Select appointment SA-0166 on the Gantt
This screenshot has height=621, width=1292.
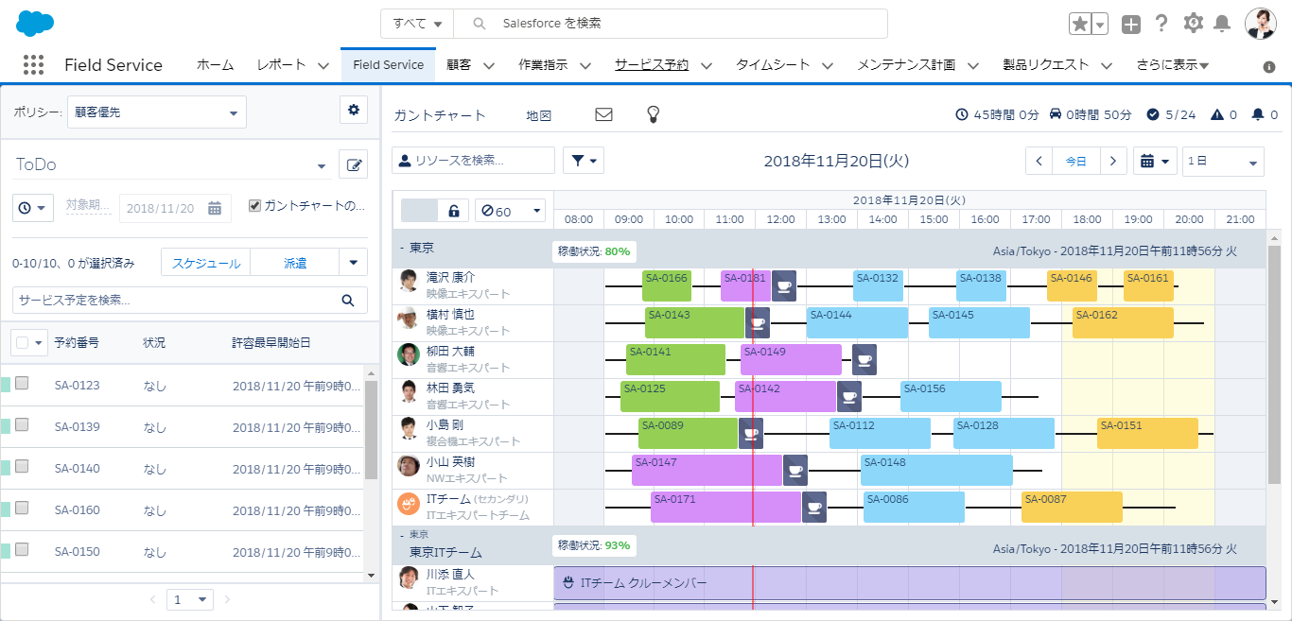pos(667,285)
